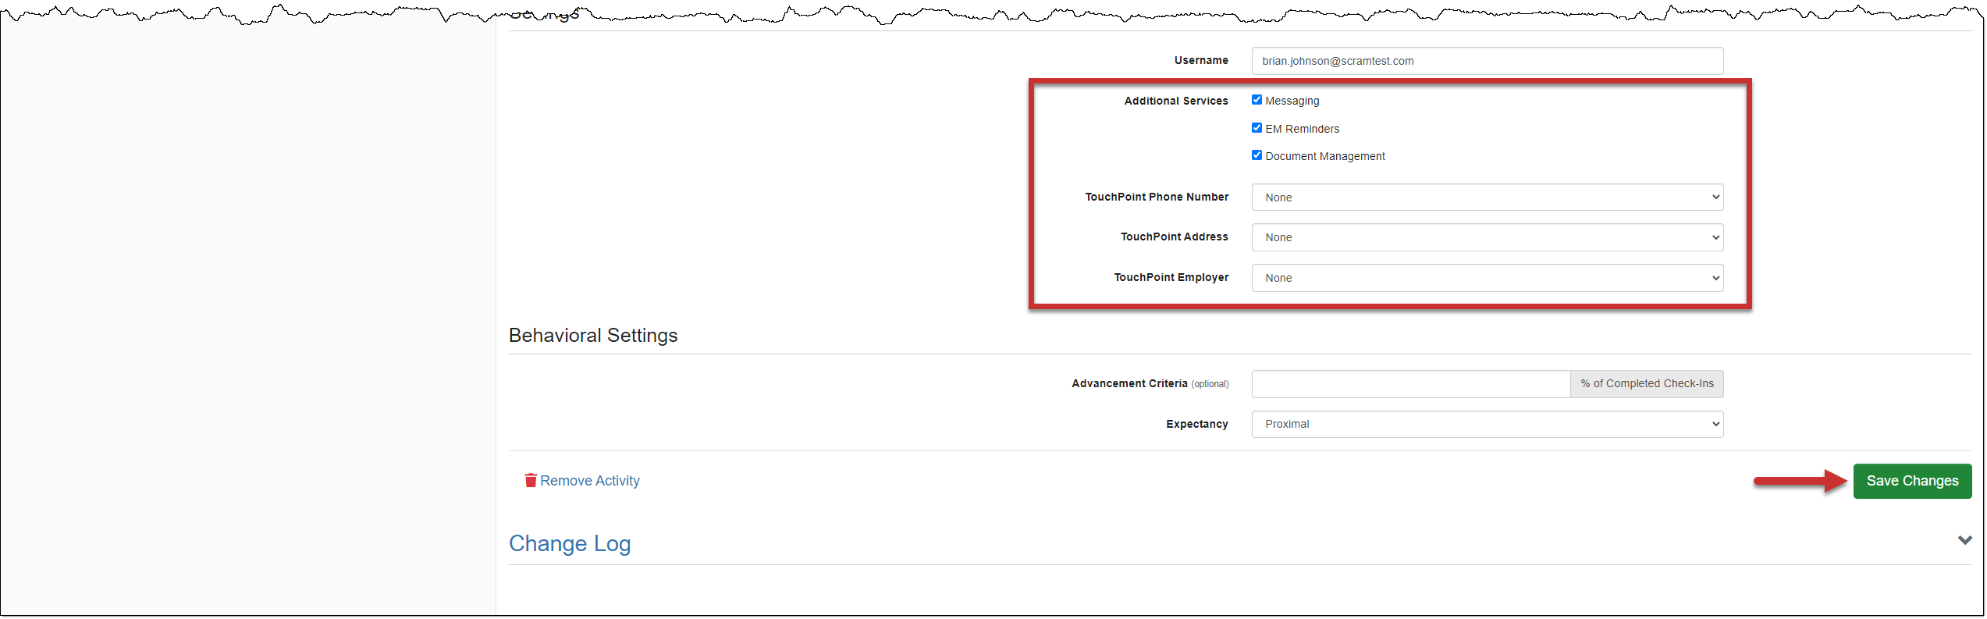1987x619 pixels.
Task: Click the Remove Activity link
Action: pyautogui.click(x=589, y=481)
